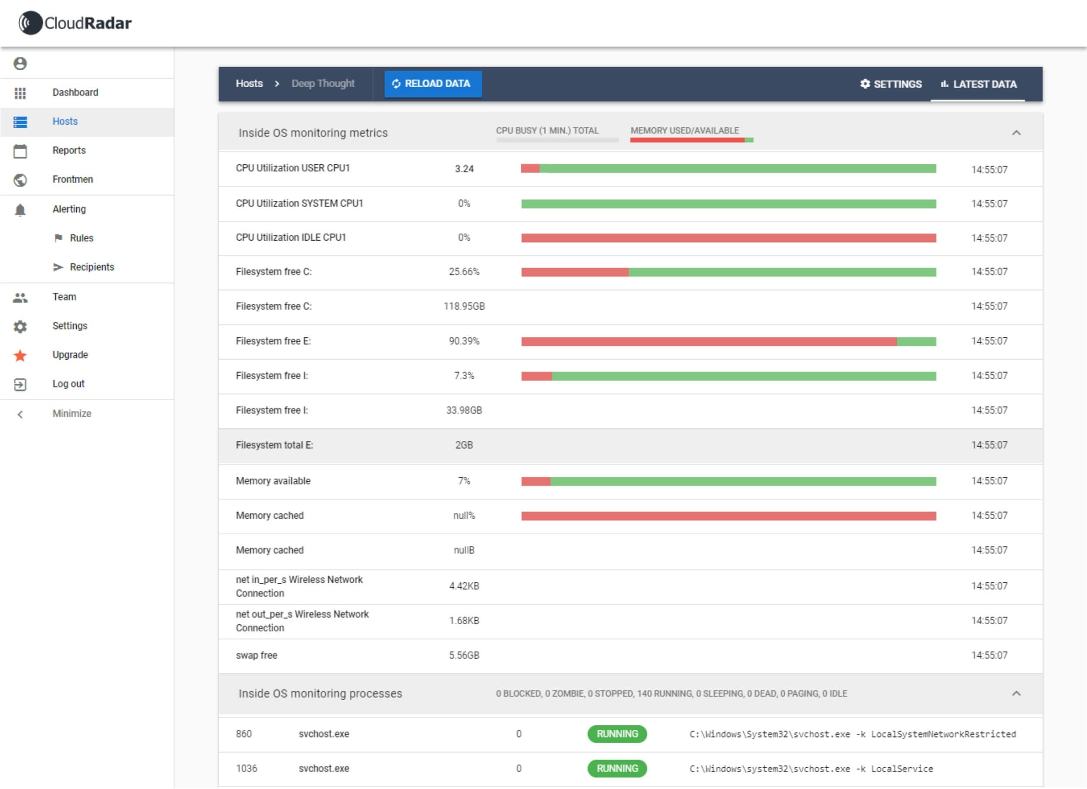Viewport: 1087px width, 789px height.
Task: Click the Filesystem free E: usage bar
Action: (x=728, y=342)
